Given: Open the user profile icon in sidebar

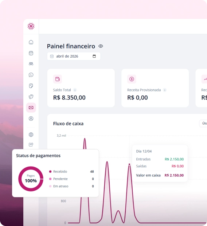Looking at the screenshot, I should pos(31,118).
